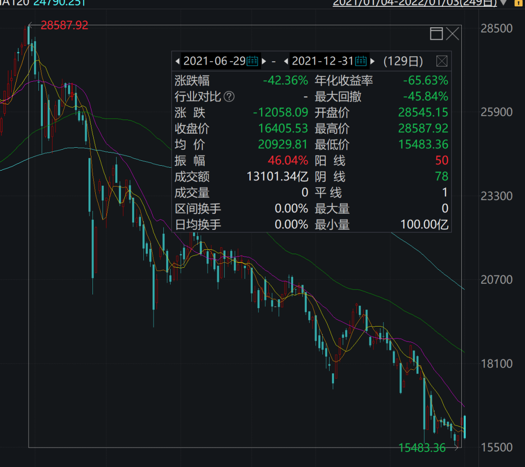The image size is (525, 467).
Task: Select change amount -12058.09
Action: [x=280, y=112]
